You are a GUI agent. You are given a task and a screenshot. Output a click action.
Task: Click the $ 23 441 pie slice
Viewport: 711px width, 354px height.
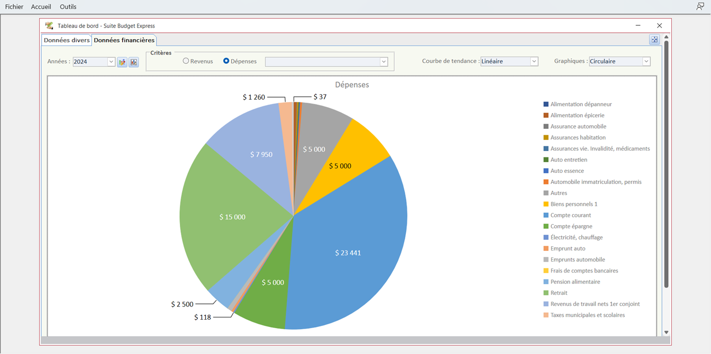[x=348, y=253]
